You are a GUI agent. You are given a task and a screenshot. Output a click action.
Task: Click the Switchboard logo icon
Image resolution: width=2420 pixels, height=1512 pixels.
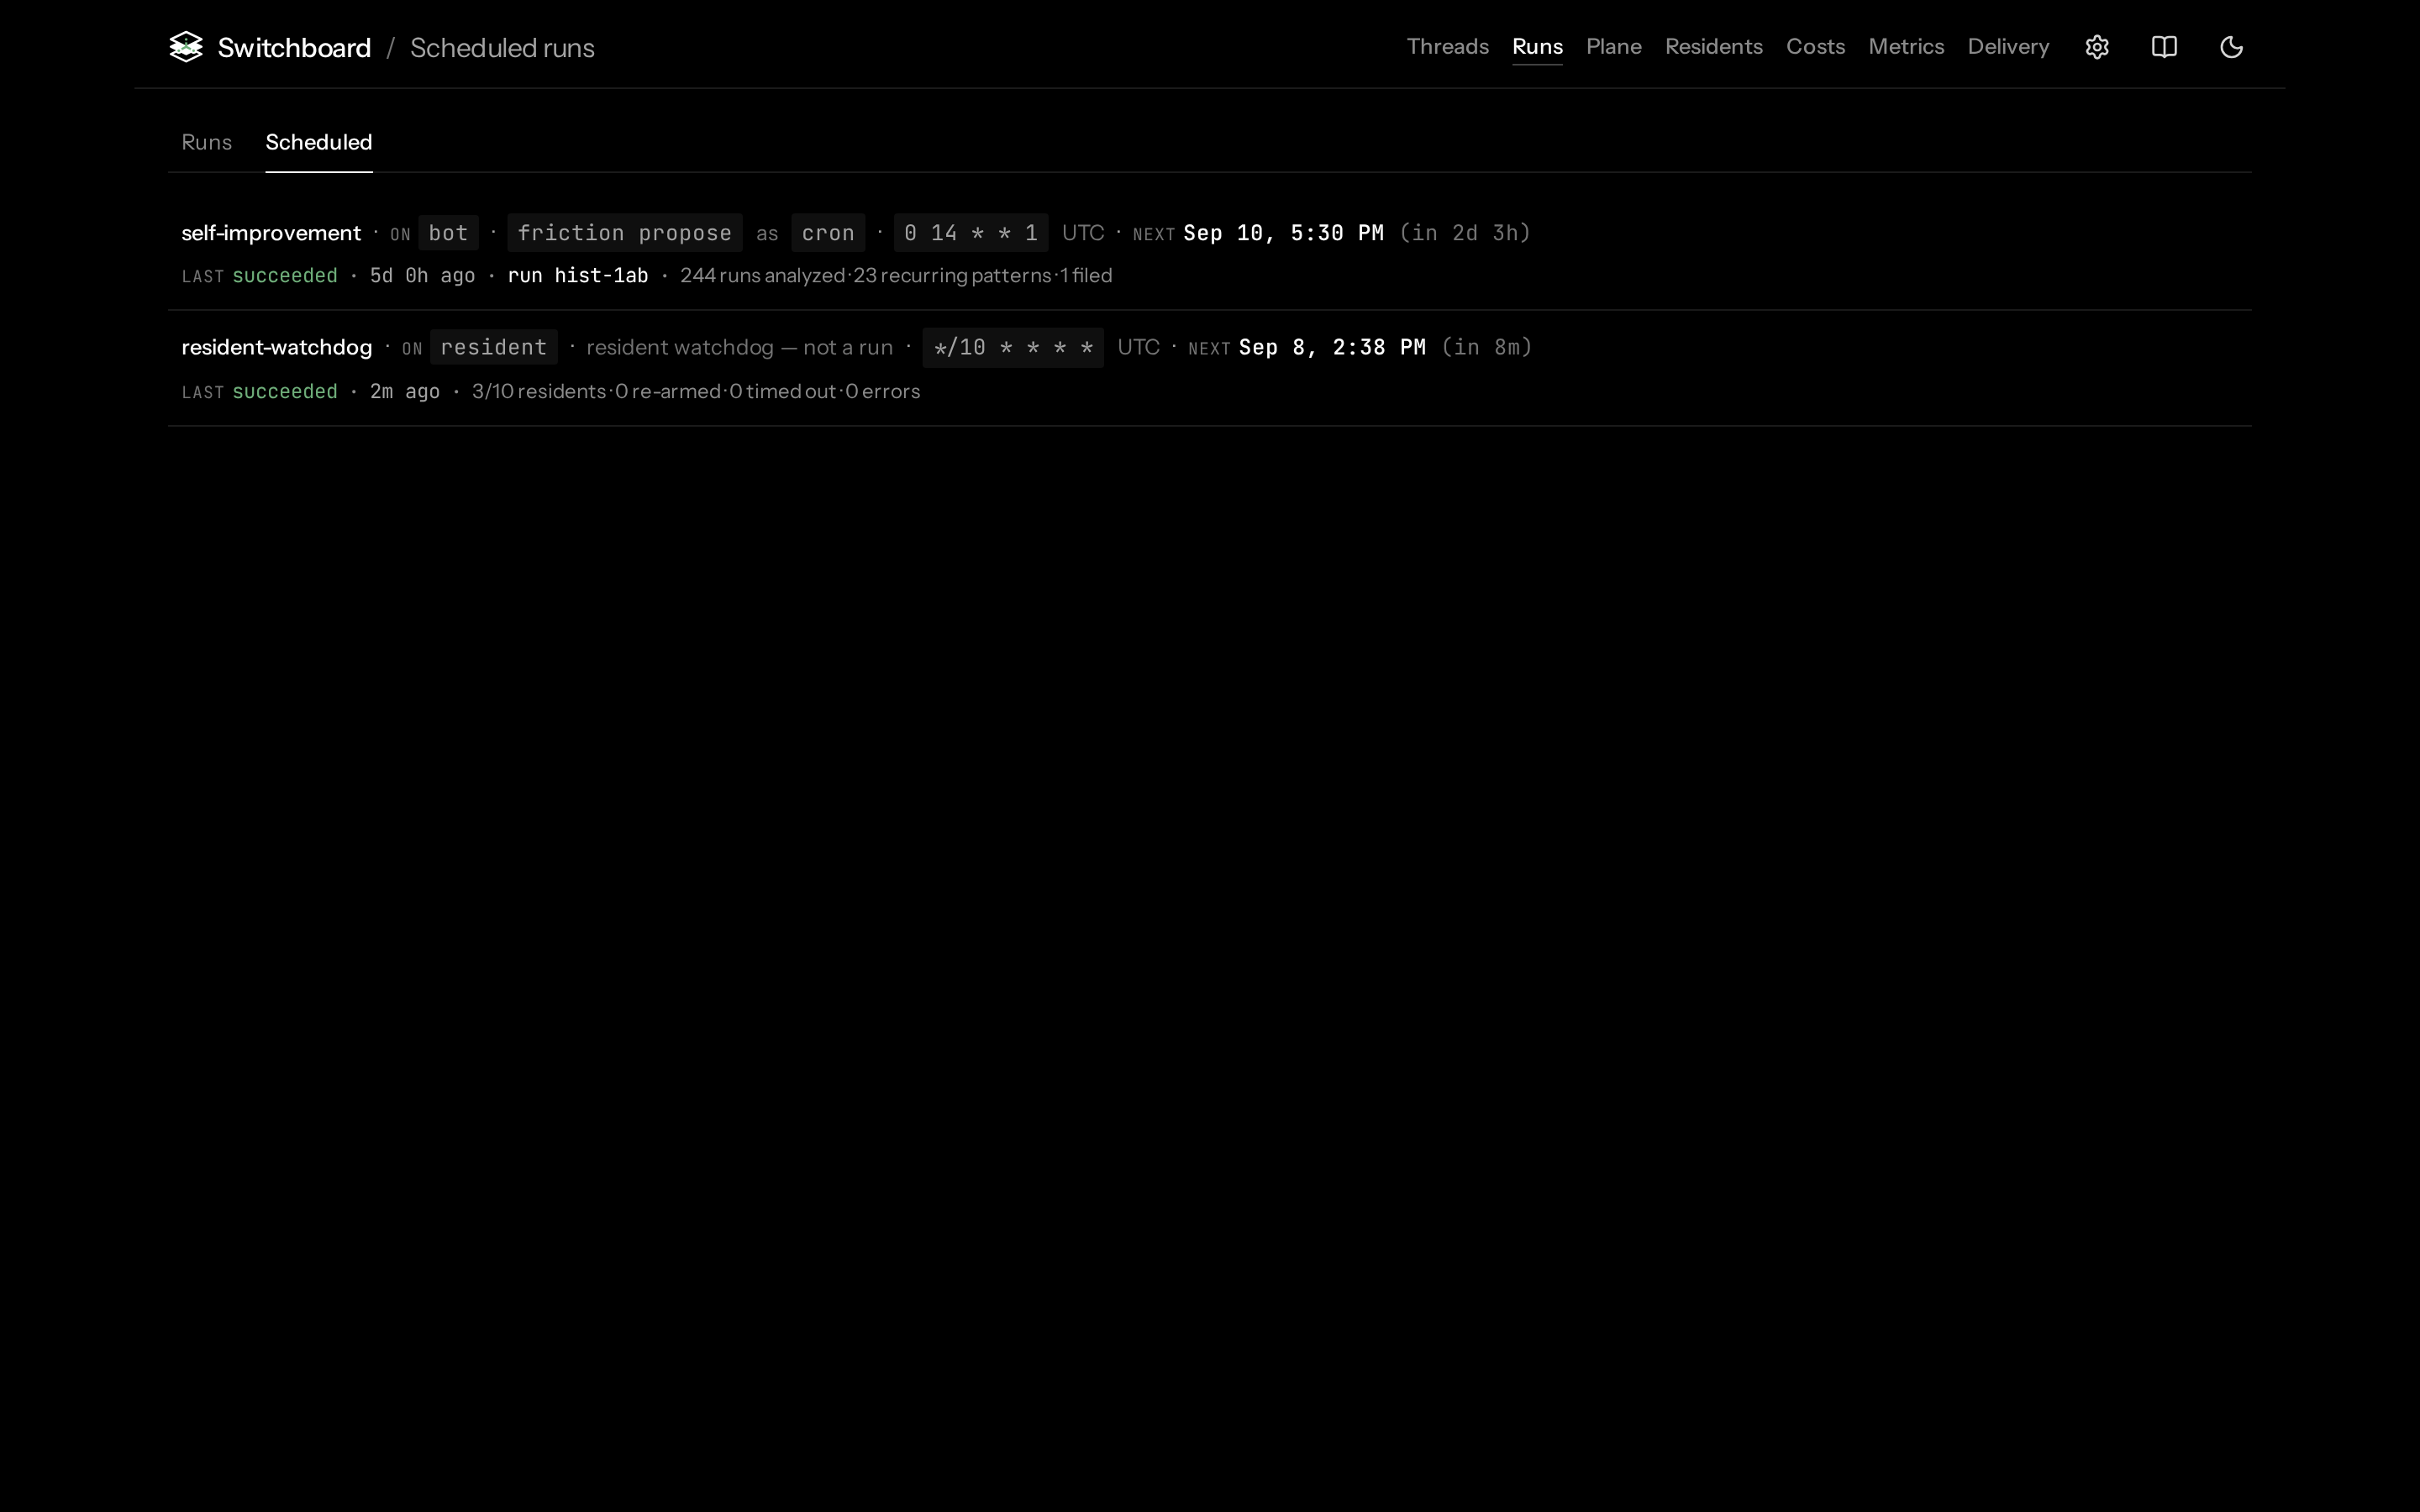(x=186, y=47)
